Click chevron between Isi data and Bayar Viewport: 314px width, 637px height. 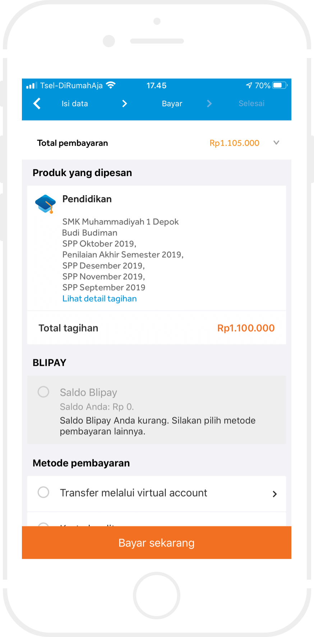(125, 104)
